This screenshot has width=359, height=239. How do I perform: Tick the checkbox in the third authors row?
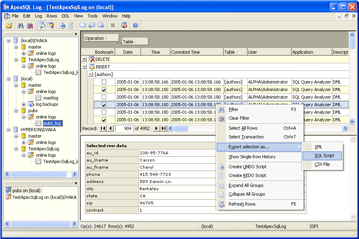click(x=104, y=97)
